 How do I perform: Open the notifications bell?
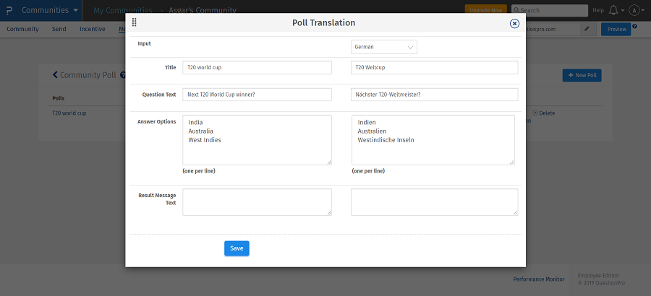tap(614, 10)
